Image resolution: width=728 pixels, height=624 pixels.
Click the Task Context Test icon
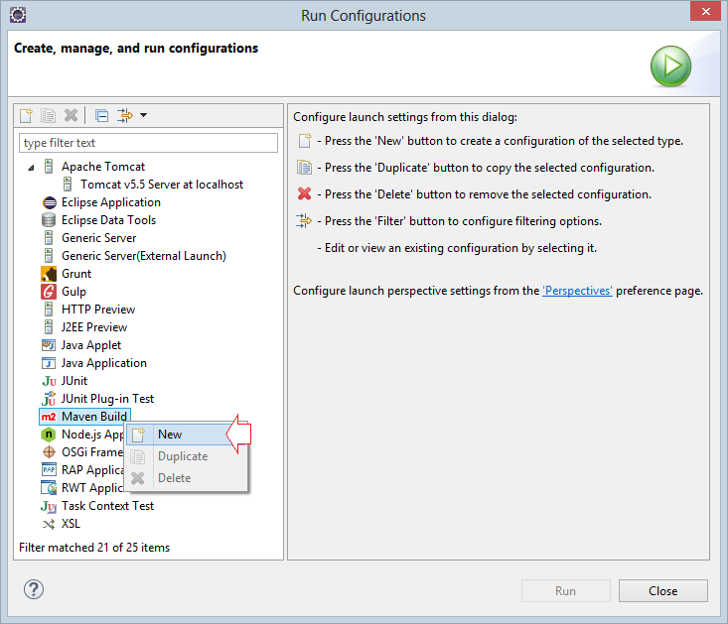click(x=49, y=506)
